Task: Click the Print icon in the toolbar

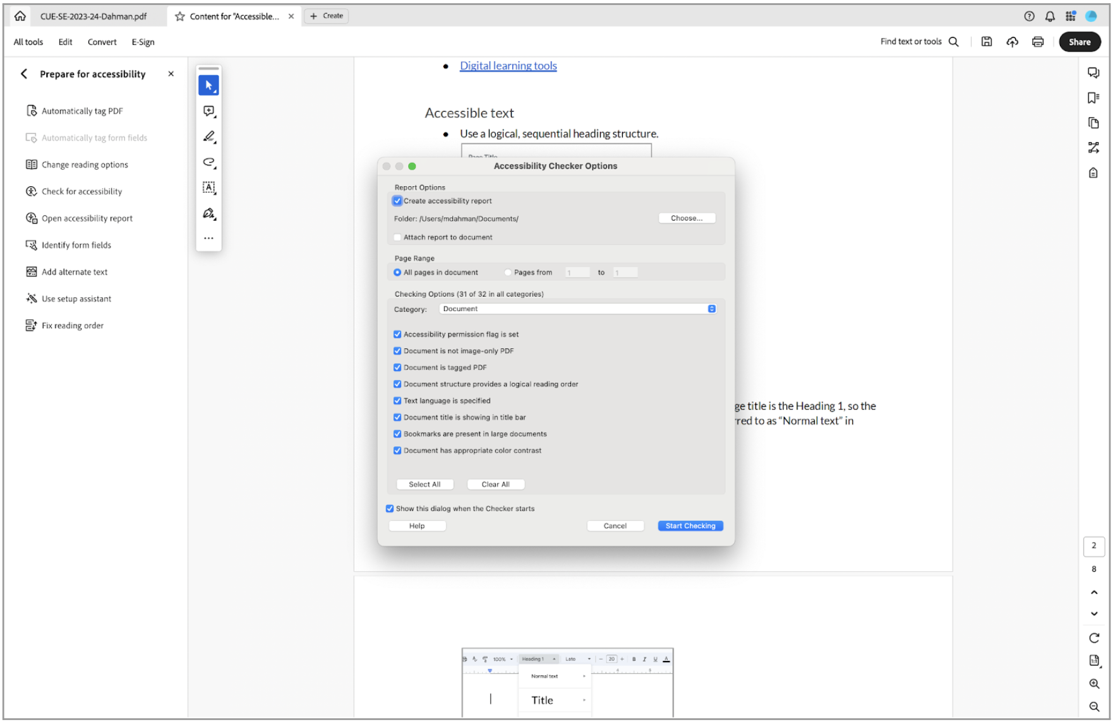Action: coord(1037,42)
